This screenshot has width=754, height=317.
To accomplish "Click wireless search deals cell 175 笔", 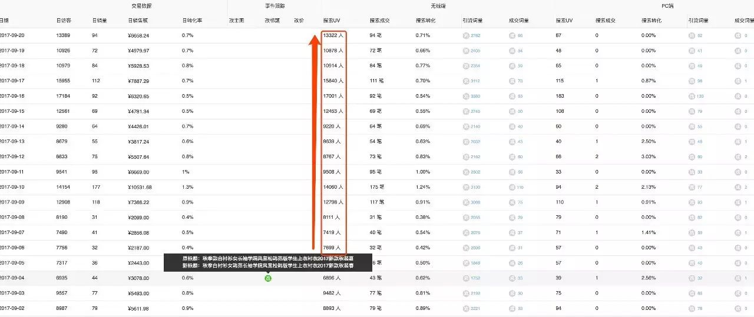I will (377, 188).
